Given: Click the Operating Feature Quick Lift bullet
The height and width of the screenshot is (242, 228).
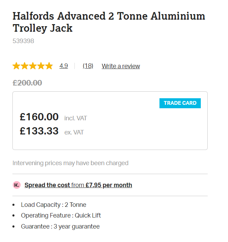Looking at the screenshot, I should coord(61,215).
